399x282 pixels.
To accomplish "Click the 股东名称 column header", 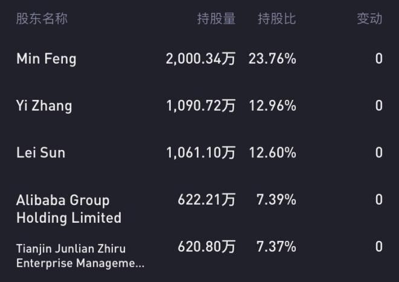I will pyautogui.click(x=42, y=19).
